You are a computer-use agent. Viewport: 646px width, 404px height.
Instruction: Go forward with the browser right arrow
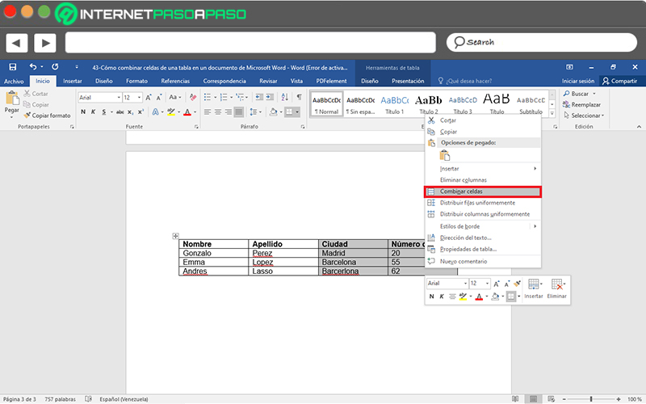tap(45, 43)
